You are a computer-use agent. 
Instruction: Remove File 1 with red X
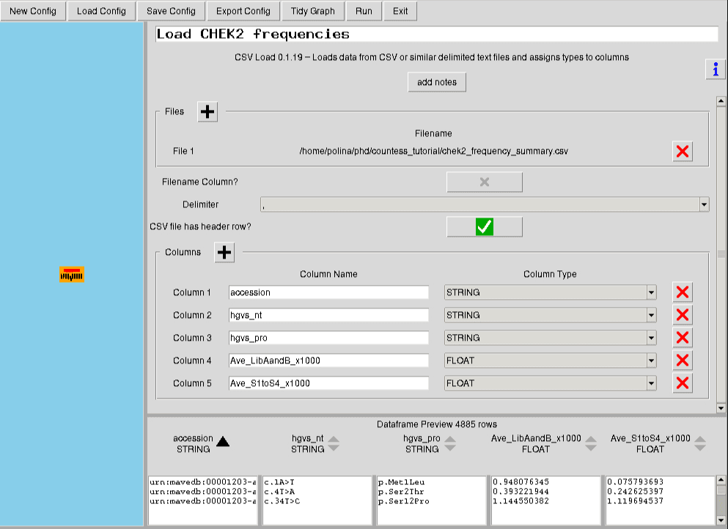point(683,151)
